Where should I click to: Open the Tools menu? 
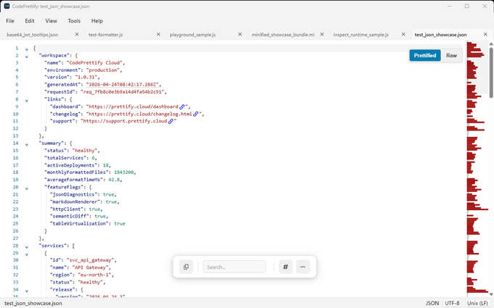coord(74,21)
